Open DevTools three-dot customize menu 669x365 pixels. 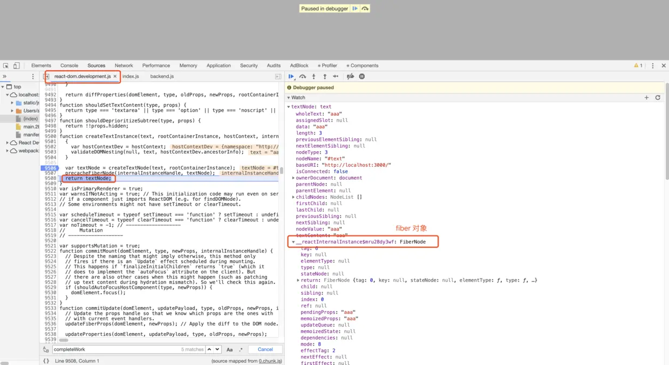point(653,66)
